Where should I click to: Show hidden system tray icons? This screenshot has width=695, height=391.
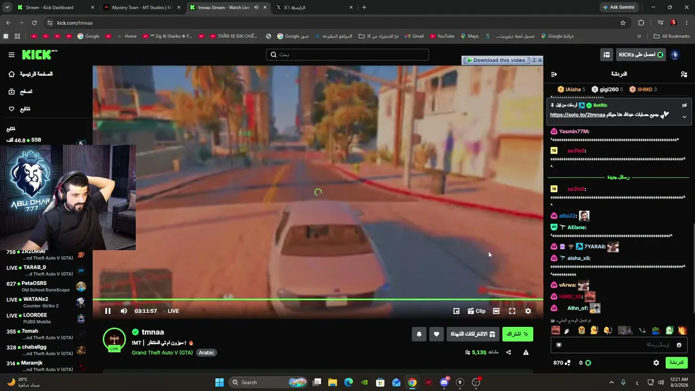pyautogui.click(x=611, y=382)
